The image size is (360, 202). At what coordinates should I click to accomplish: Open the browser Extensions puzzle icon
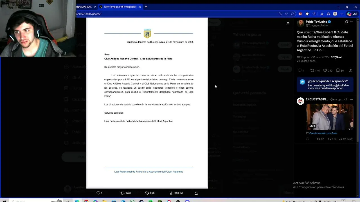[314, 14]
